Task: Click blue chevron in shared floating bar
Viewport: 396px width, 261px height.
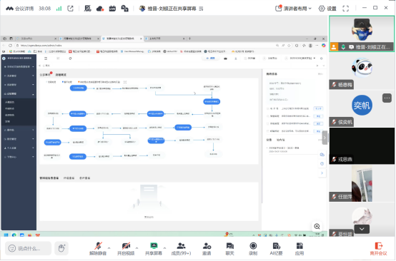Action: (x=322, y=173)
